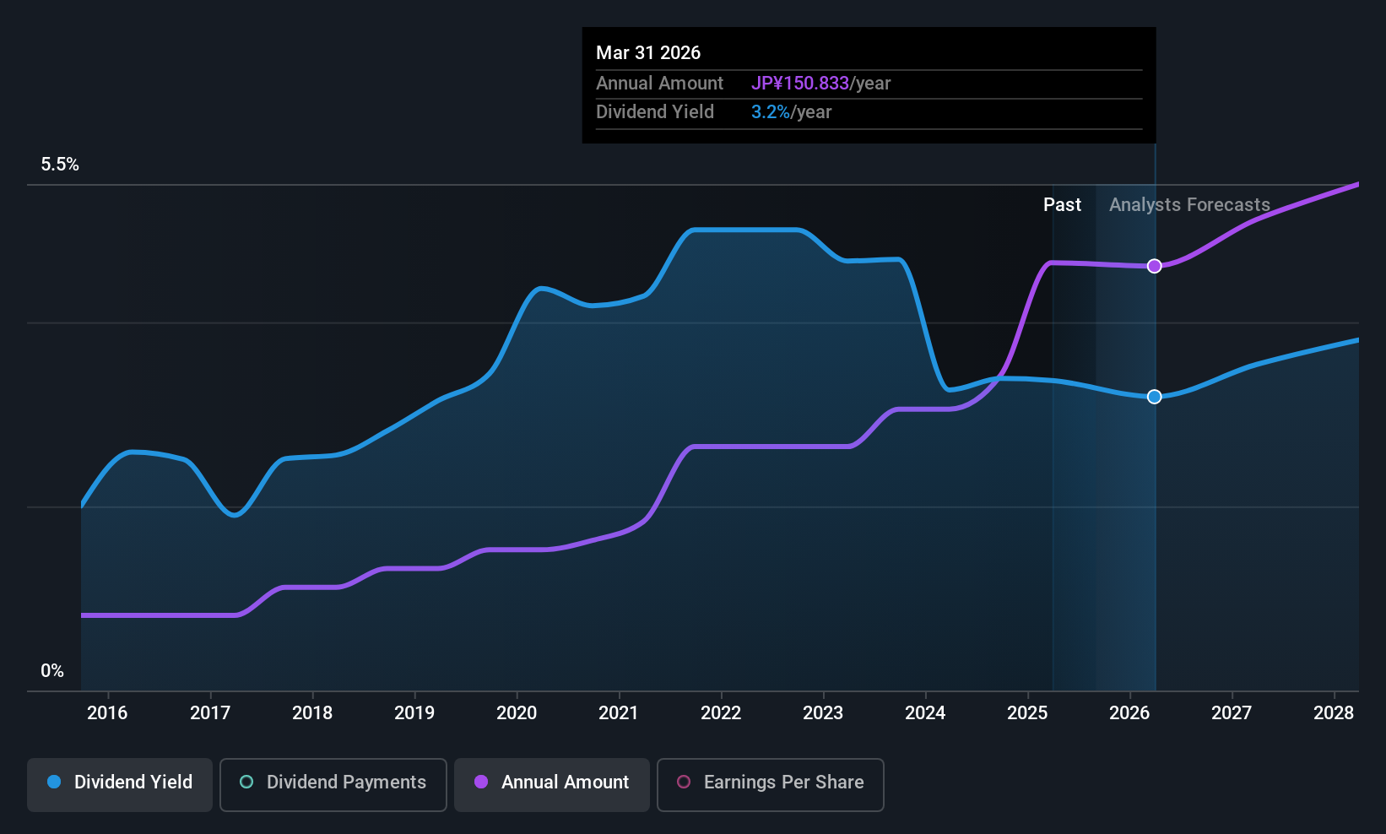Click the blue Dividend Yield legend dot
Image resolution: width=1386 pixels, height=834 pixels.
pyautogui.click(x=54, y=782)
